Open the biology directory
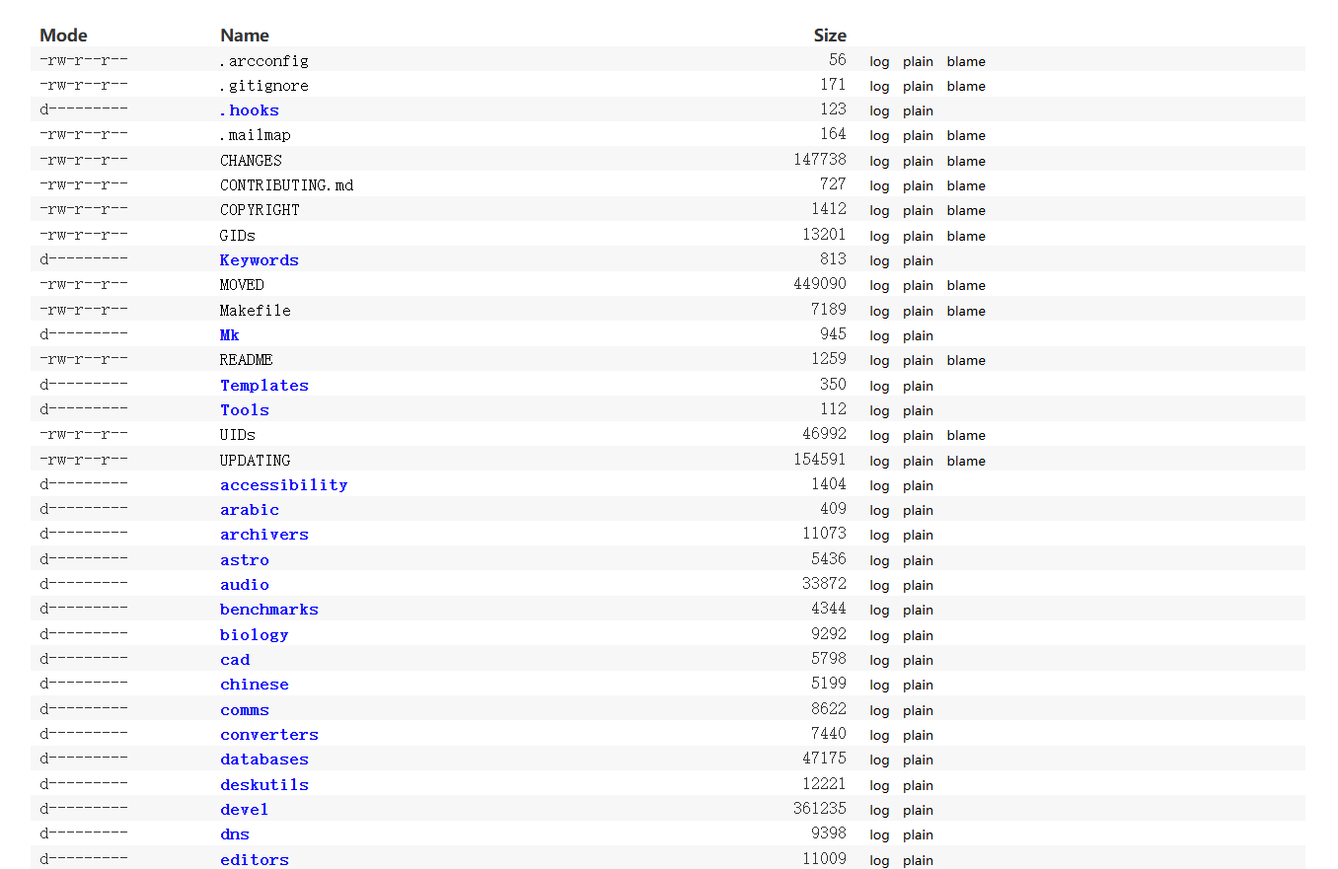The width and height of the screenshot is (1338, 869). coord(254,635)
